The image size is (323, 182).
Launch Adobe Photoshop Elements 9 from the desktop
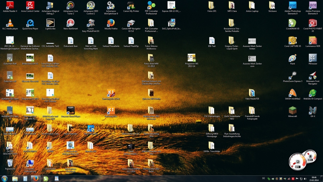click(292, 5)
